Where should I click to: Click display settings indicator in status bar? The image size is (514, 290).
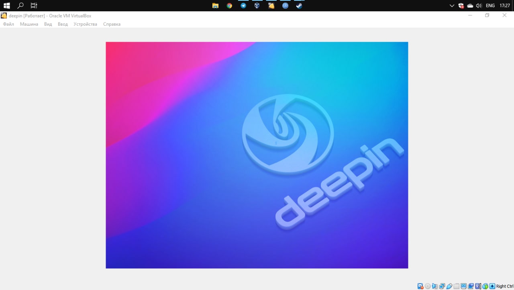click(x=463, y=286)
